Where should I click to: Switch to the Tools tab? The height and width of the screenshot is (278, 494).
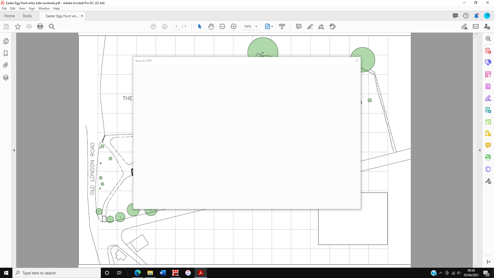pos(27,16)
